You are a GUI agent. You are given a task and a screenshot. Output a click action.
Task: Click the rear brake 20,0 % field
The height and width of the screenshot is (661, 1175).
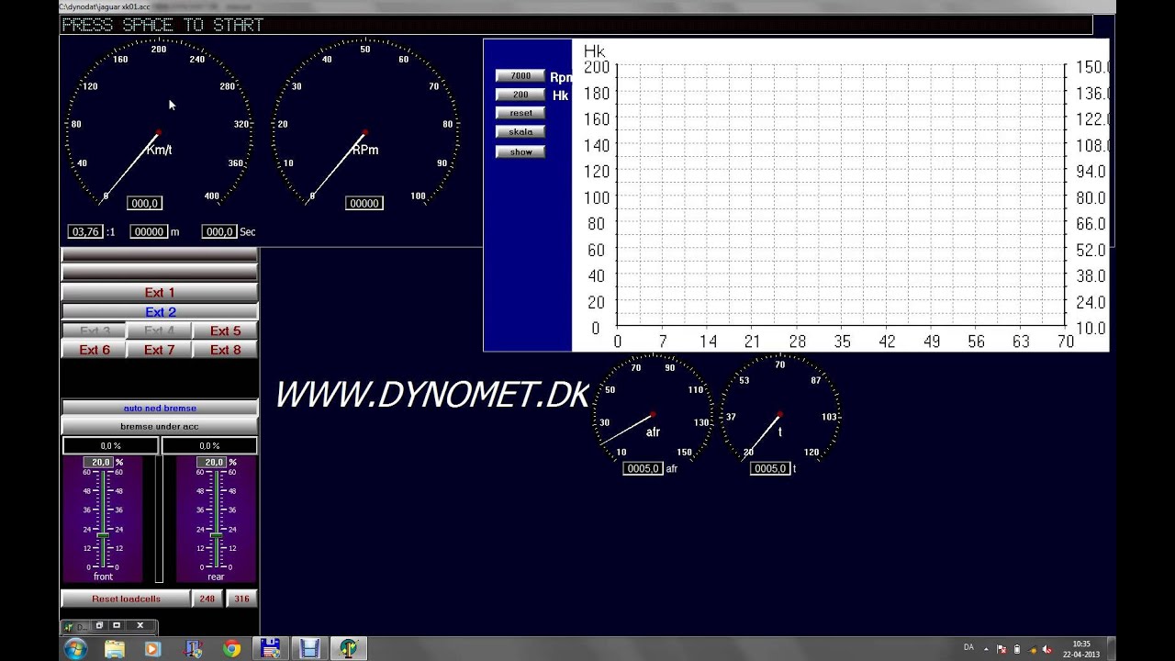[213, 462]
